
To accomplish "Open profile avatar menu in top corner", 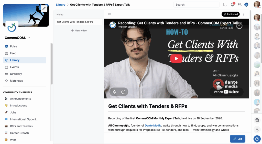I will [257, 5].
